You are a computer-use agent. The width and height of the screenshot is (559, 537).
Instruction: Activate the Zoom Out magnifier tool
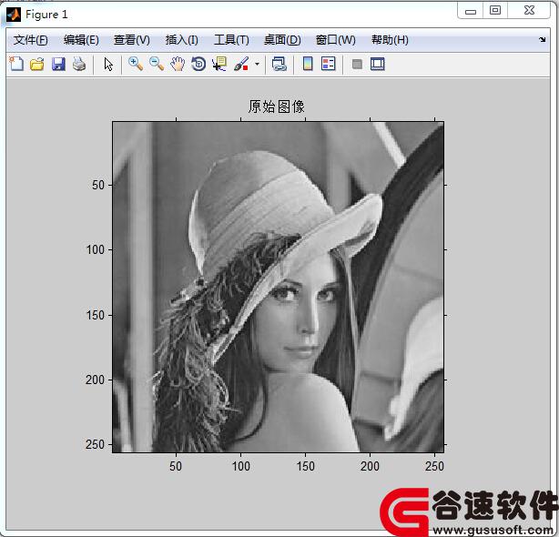click(157, 64)
